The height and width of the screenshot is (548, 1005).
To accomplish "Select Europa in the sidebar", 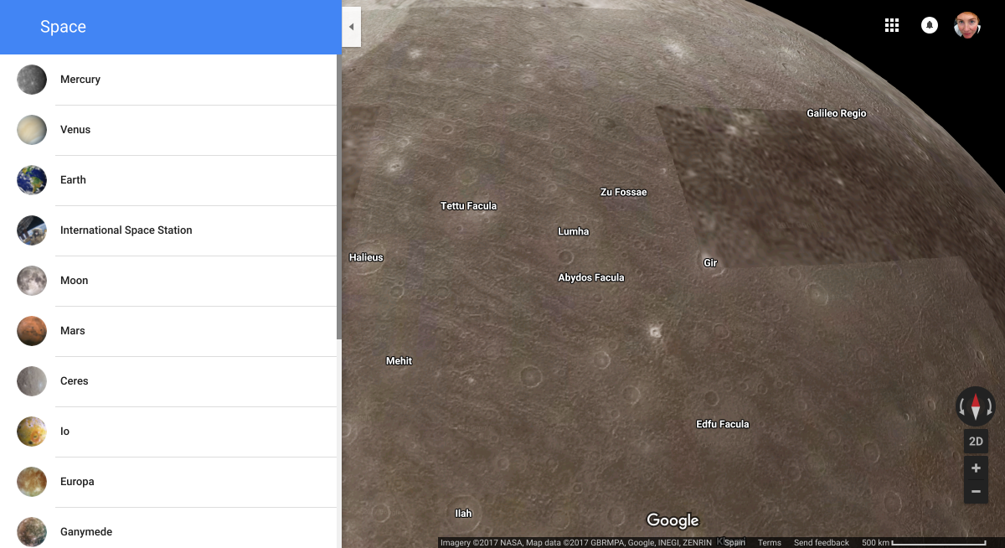I will click(x=77, y=482).
